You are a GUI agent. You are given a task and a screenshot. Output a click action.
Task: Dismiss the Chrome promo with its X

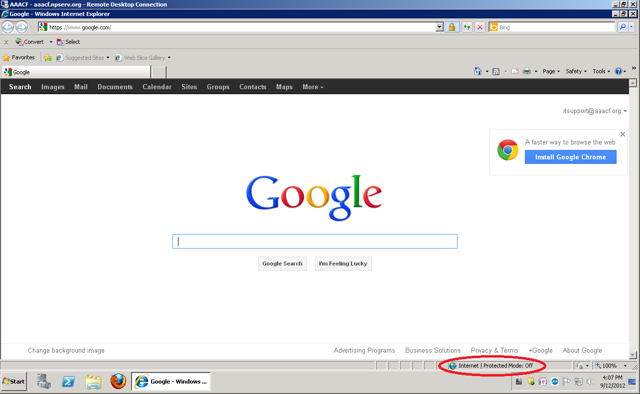coord(623,134)
